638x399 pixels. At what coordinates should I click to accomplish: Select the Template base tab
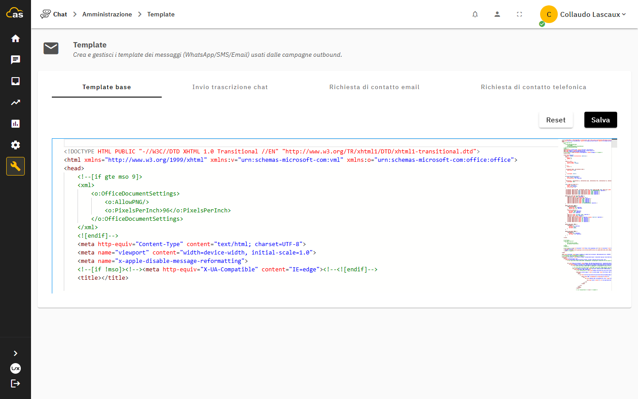tap(107, 87)
